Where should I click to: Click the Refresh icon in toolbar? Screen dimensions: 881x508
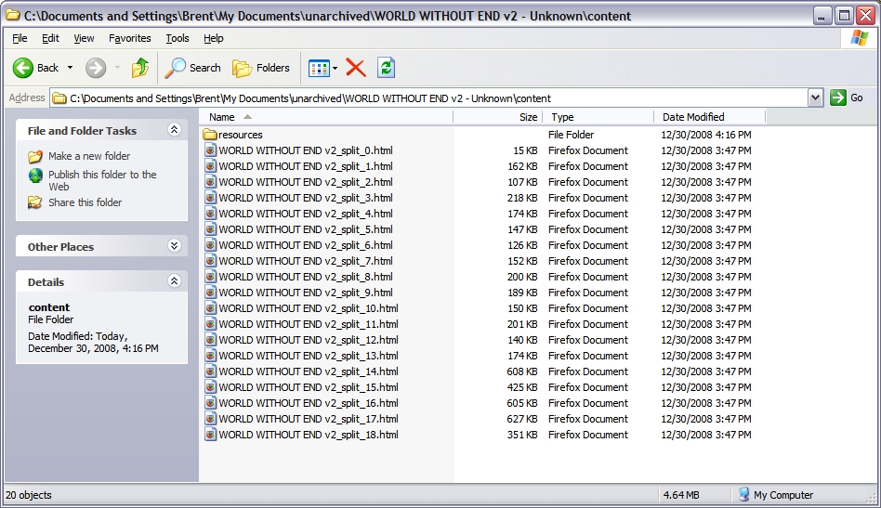pyautogui.click(x=386, y=68)
